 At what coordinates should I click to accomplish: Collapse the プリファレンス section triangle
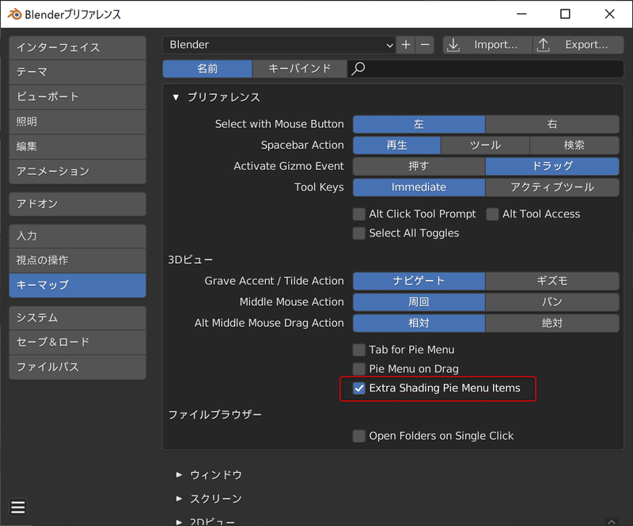(x=176, y=97)
